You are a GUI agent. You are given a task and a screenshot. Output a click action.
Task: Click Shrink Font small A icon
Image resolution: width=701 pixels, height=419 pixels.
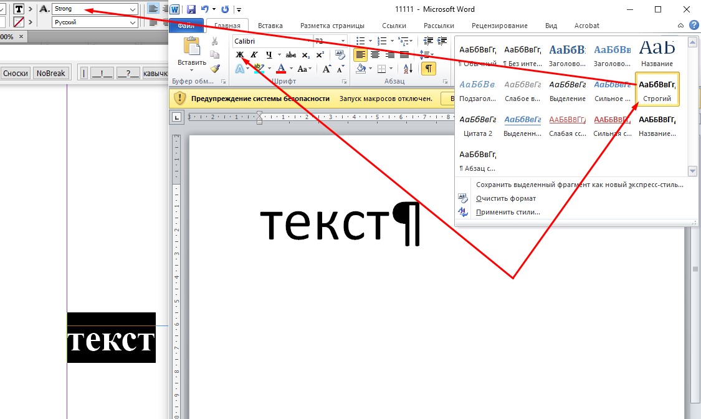point(341,69)
